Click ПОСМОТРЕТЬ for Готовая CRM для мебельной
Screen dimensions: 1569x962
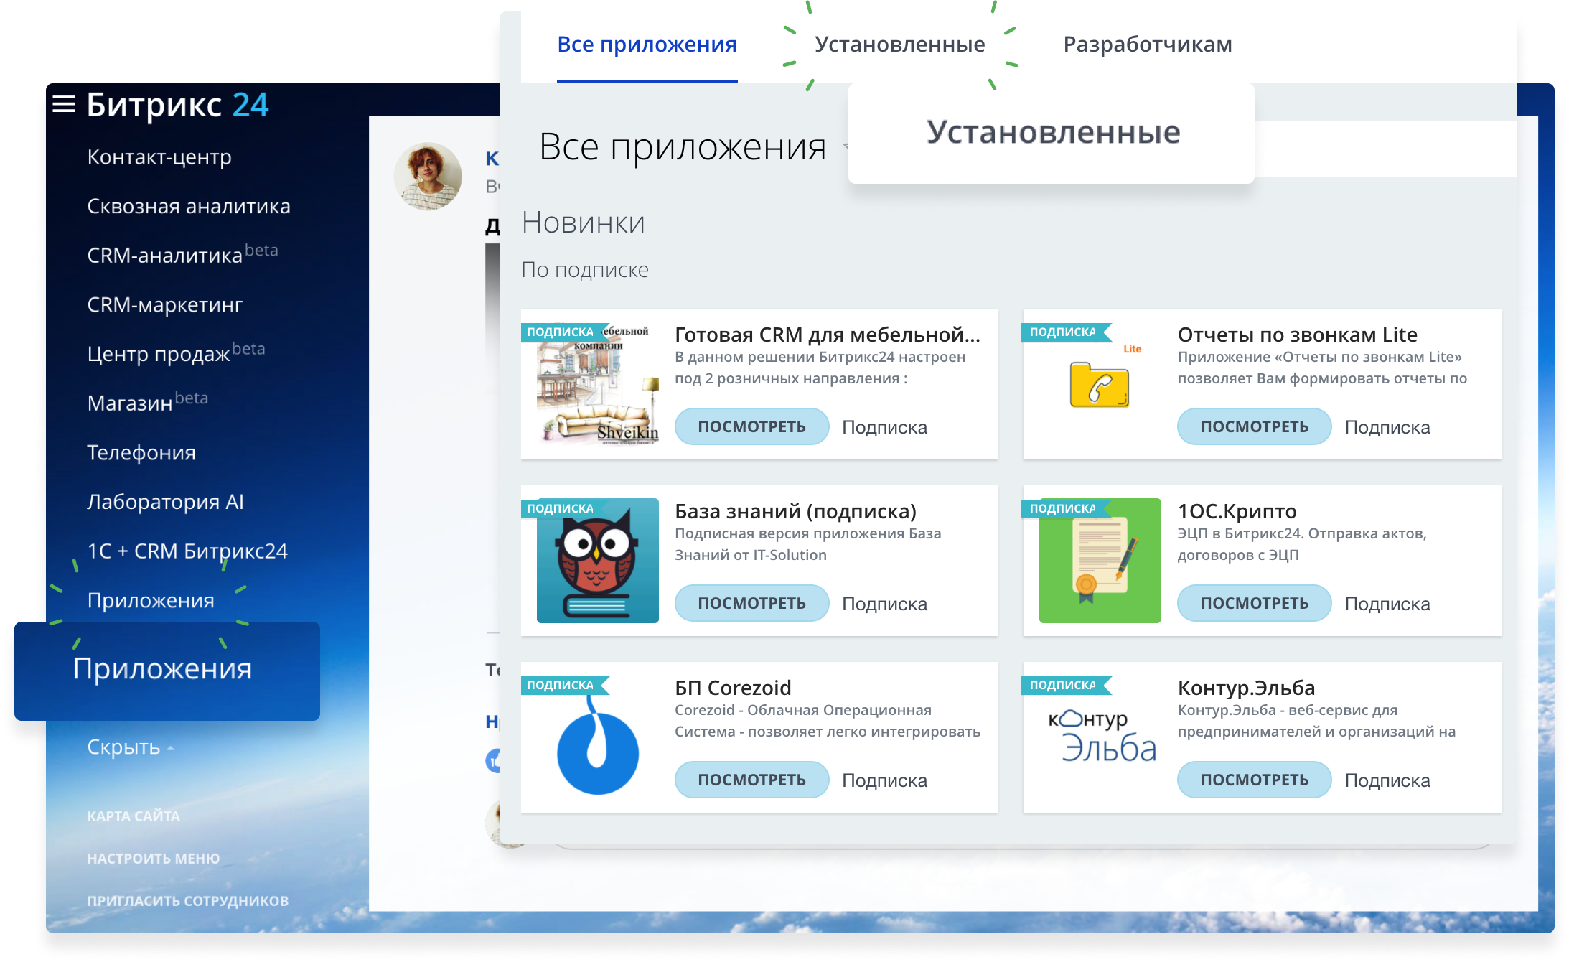[751, 426]
